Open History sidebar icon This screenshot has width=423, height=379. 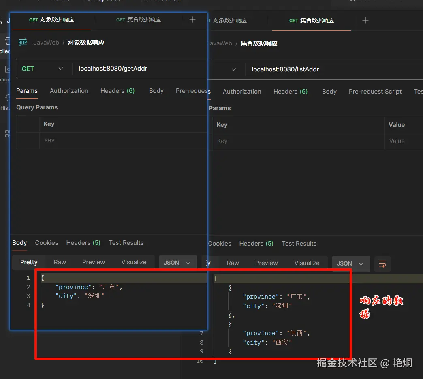pyautogui.click(x=8, y=98)
